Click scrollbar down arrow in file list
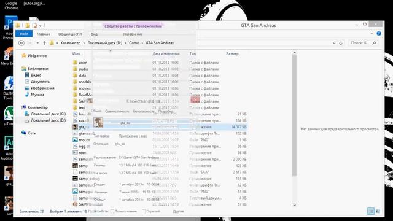This screenshot has width=393, height=221. click(x=295, y=205)
